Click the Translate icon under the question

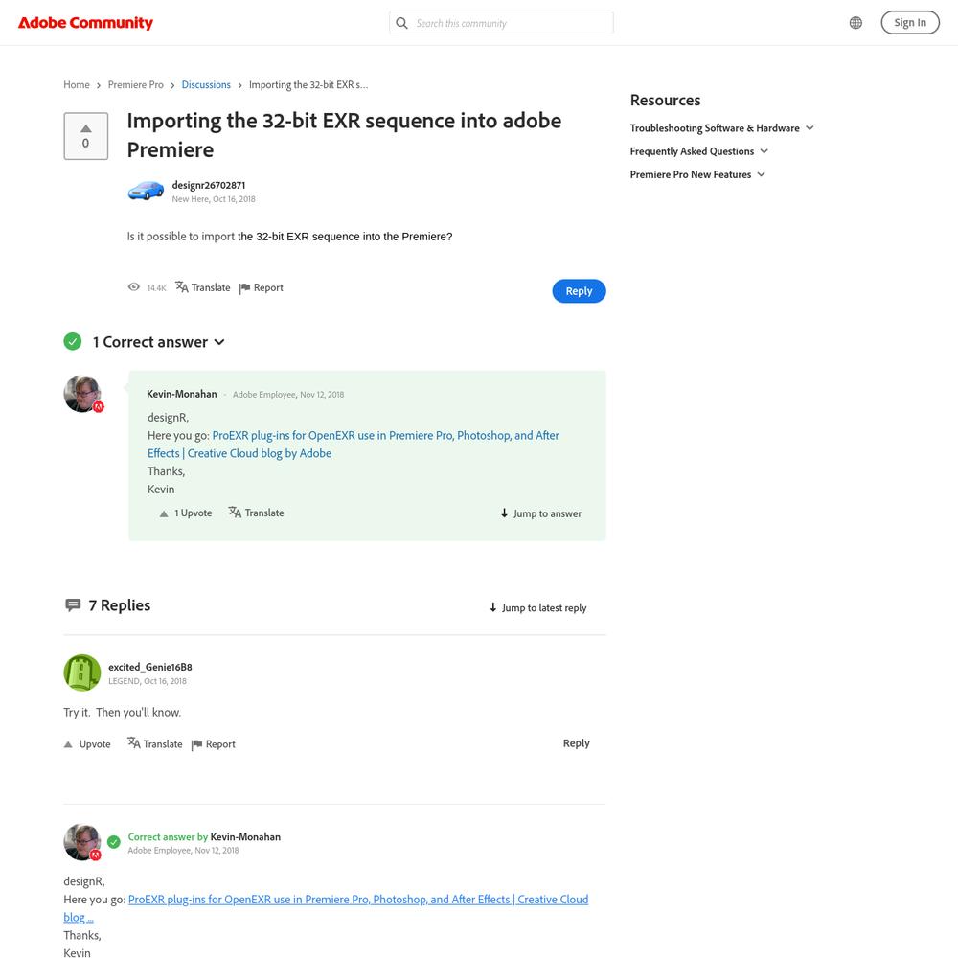click(182, 287)
